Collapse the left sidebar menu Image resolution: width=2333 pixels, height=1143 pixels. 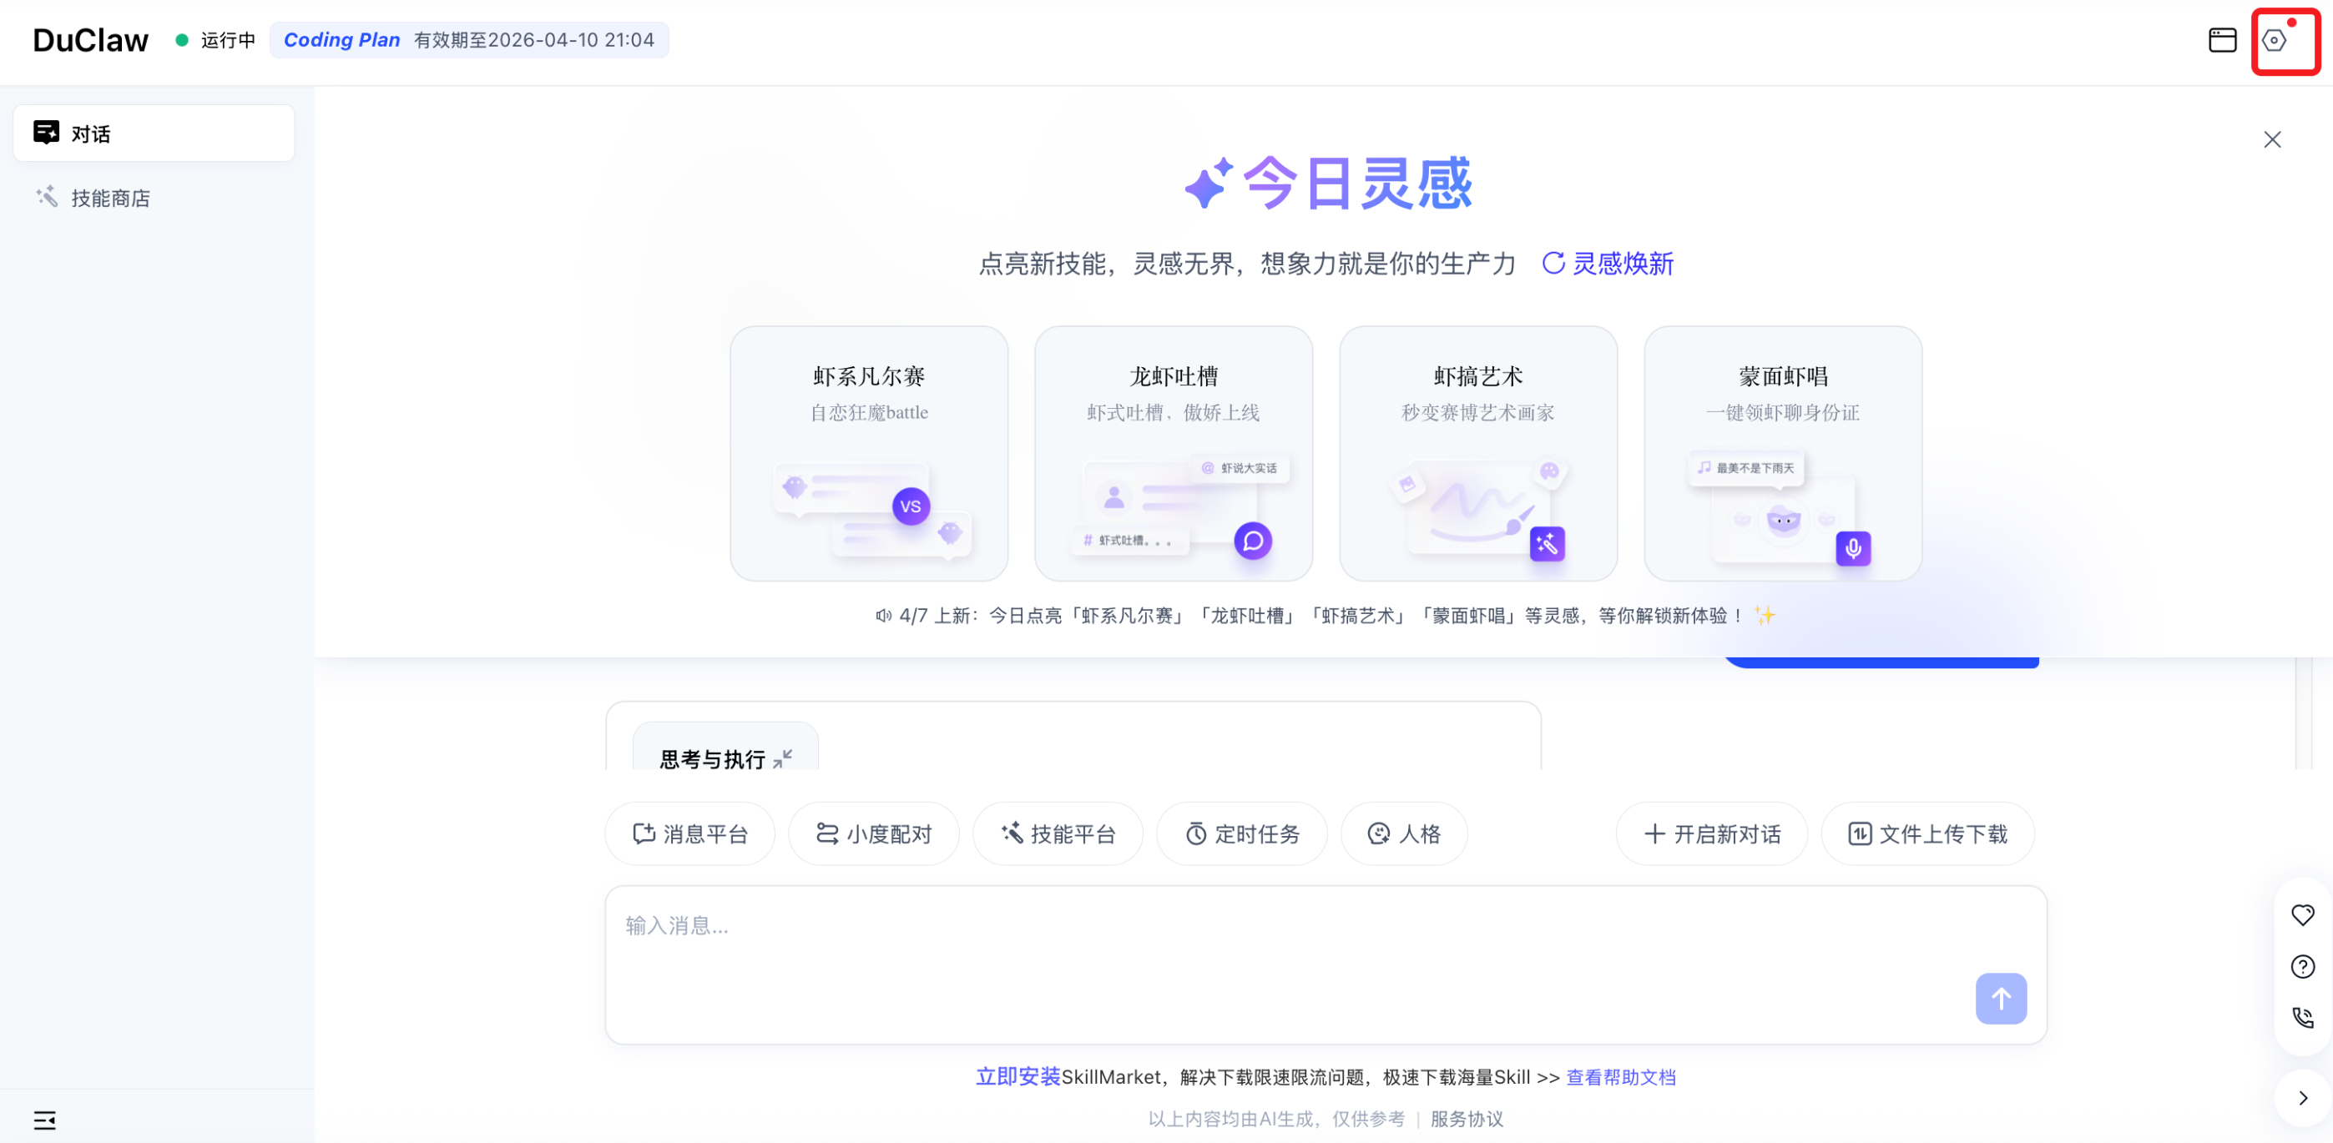pos(44,1120)
